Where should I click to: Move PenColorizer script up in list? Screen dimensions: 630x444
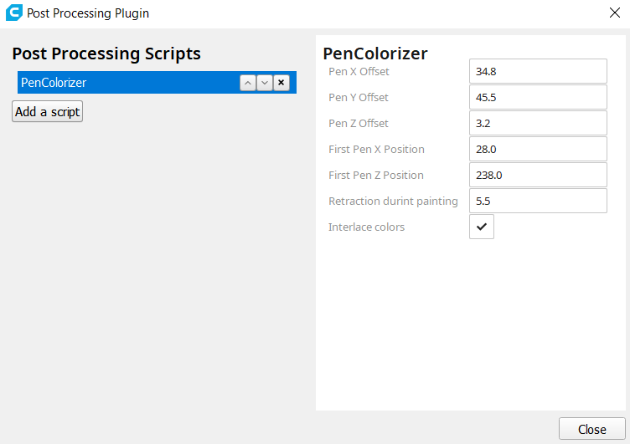click(247, 83)
